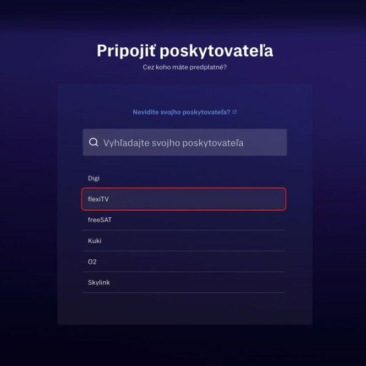Open the 'Nevidíte svojho poskytovateľa?' link
Image resolution: width=366 pixels, height=366 pixels.
point(181,112)
